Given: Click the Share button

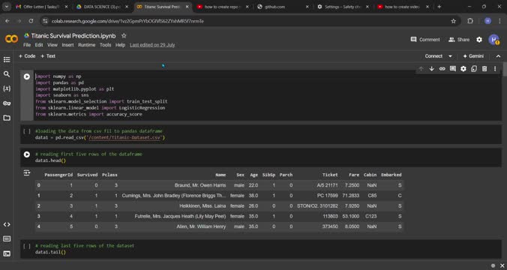Looking at the screenshot, I should 459,40.
